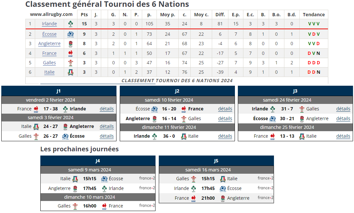The height and width of the screenshot is (213, 354).
Task: Click France's rooster logo in the standings table
Action: 71,53
